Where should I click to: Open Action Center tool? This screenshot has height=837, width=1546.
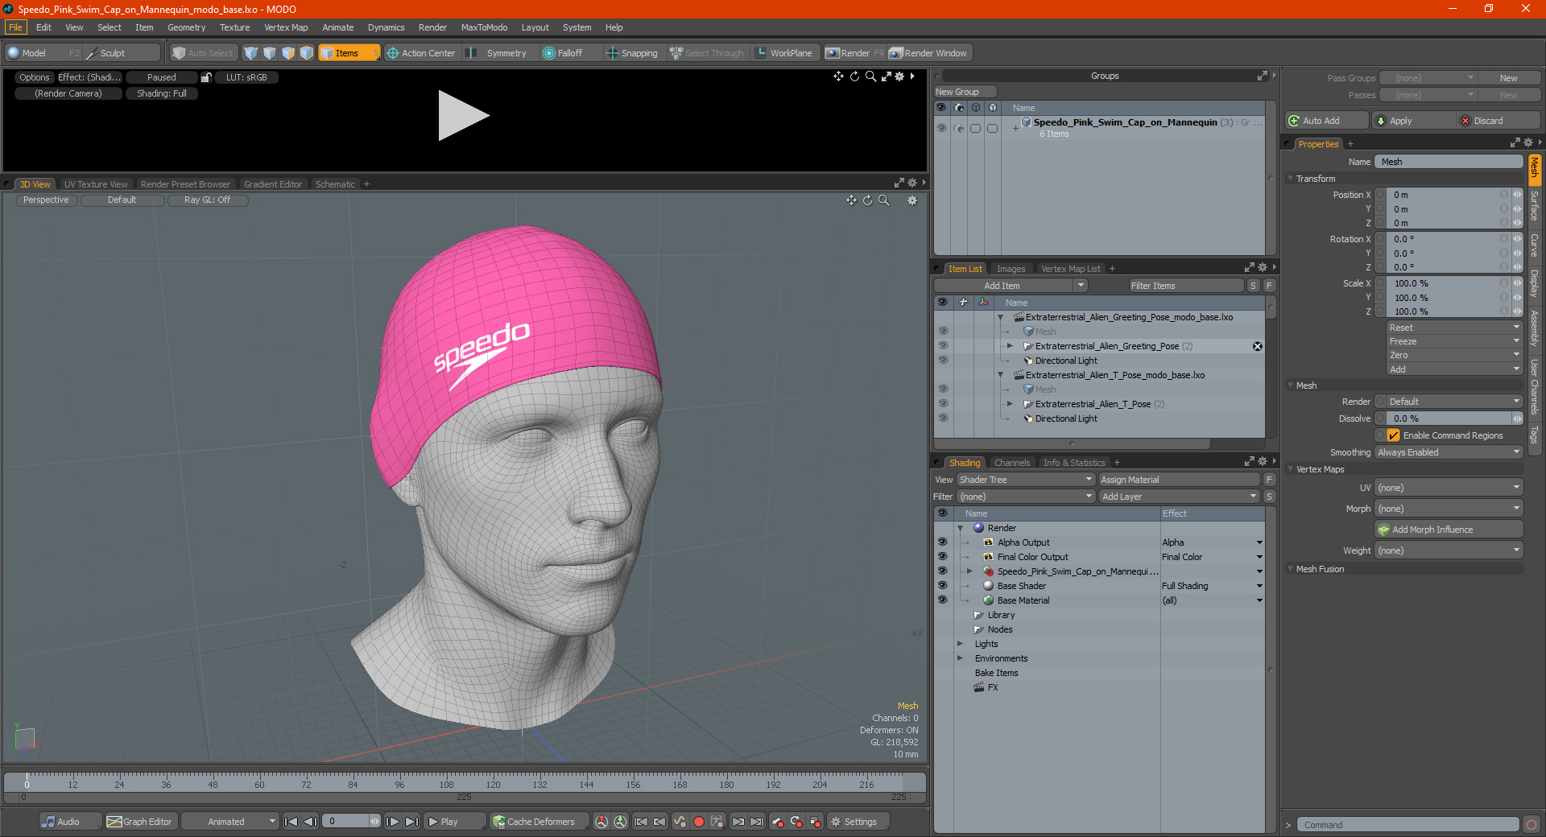(x=421, y=53)
